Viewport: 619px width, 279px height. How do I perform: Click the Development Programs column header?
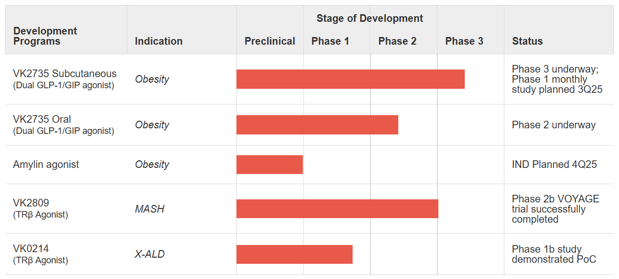(45, 36)
